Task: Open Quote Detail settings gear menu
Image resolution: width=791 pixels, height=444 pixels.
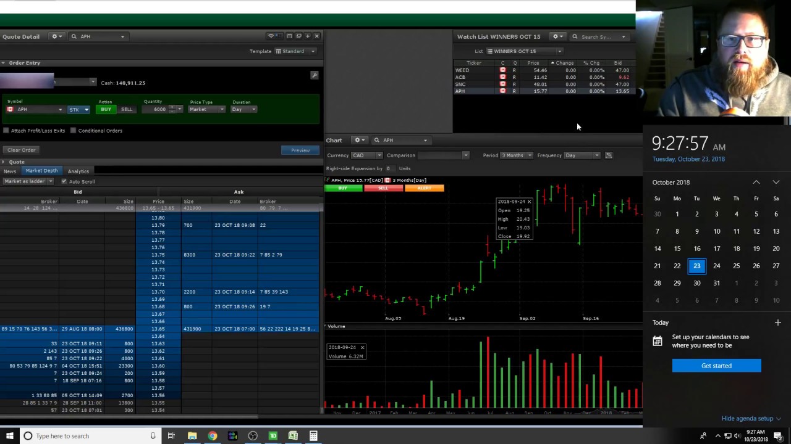Action: pyautogui.click(x=56, y=36)
